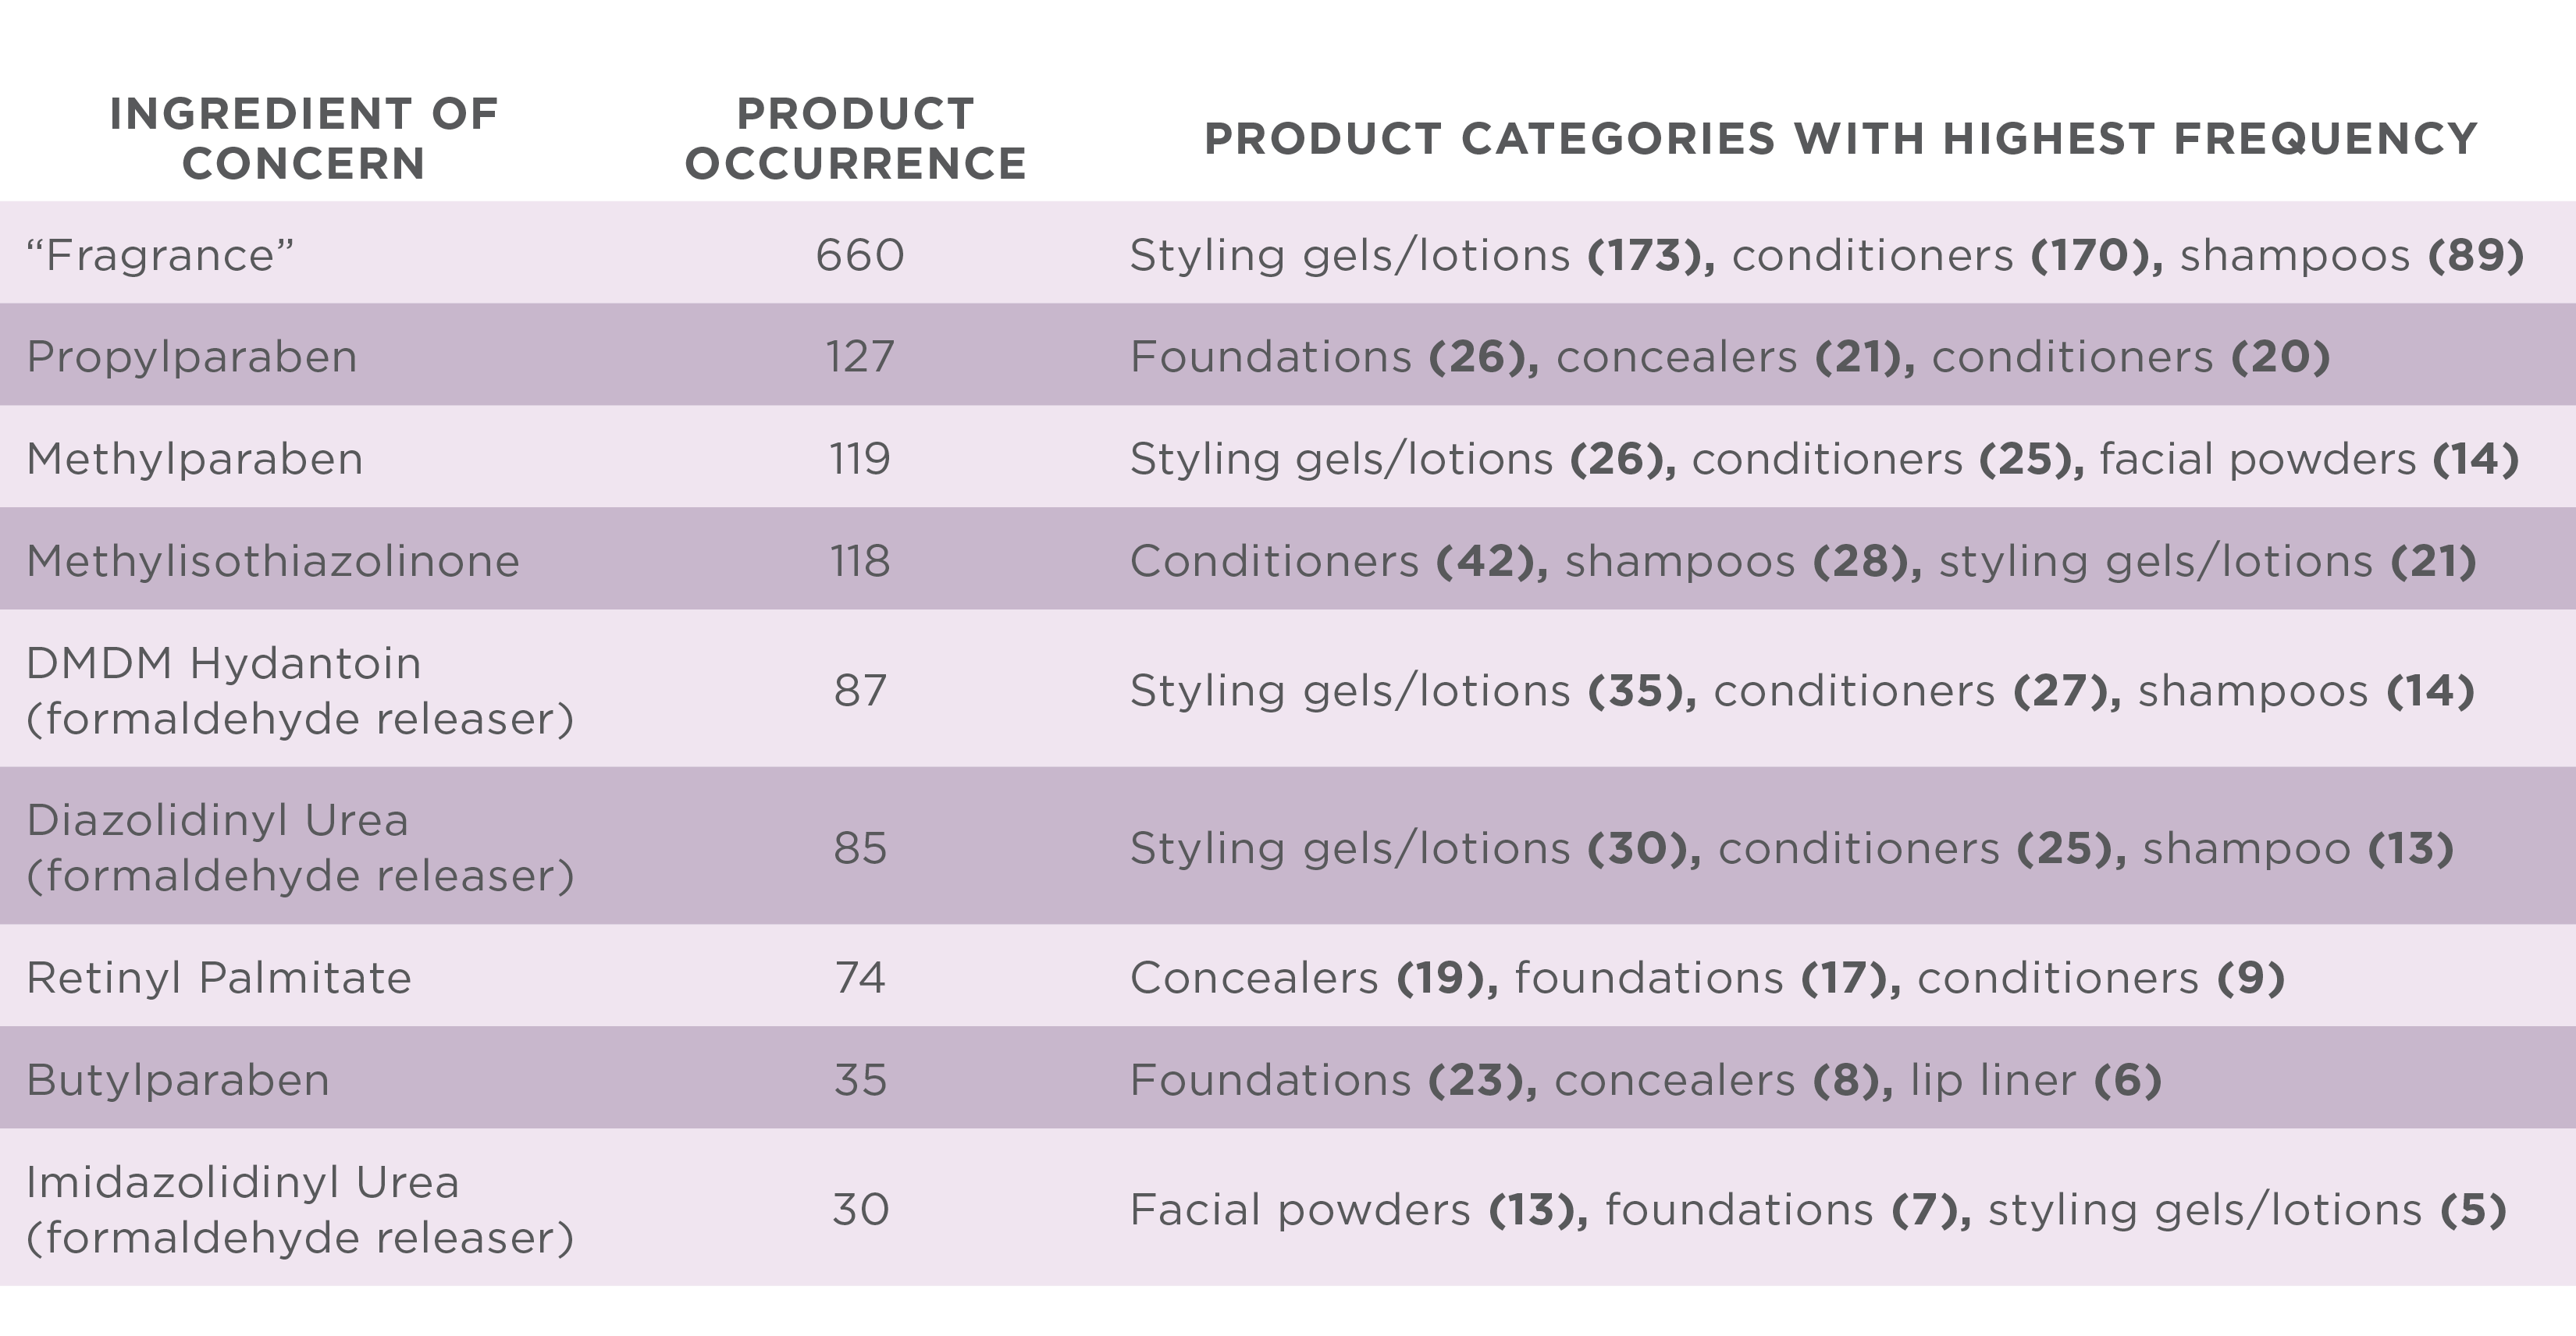Click the Butylparaben ingredient name
The width and height of the screenshot is (2576, 1336).
(178, 1081)
